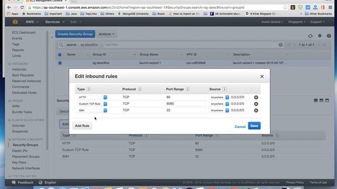Open the Support menu
The height and width of the screenshot is (189, 337).
tap(317, 22)
